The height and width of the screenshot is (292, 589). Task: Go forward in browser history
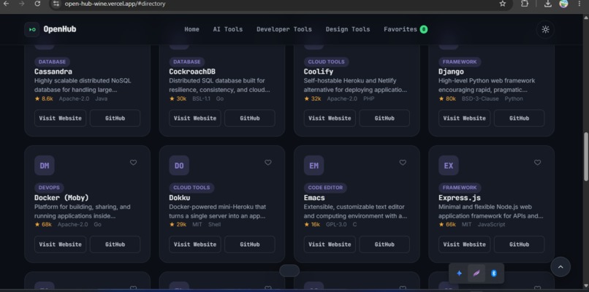(x=21, y=4)
